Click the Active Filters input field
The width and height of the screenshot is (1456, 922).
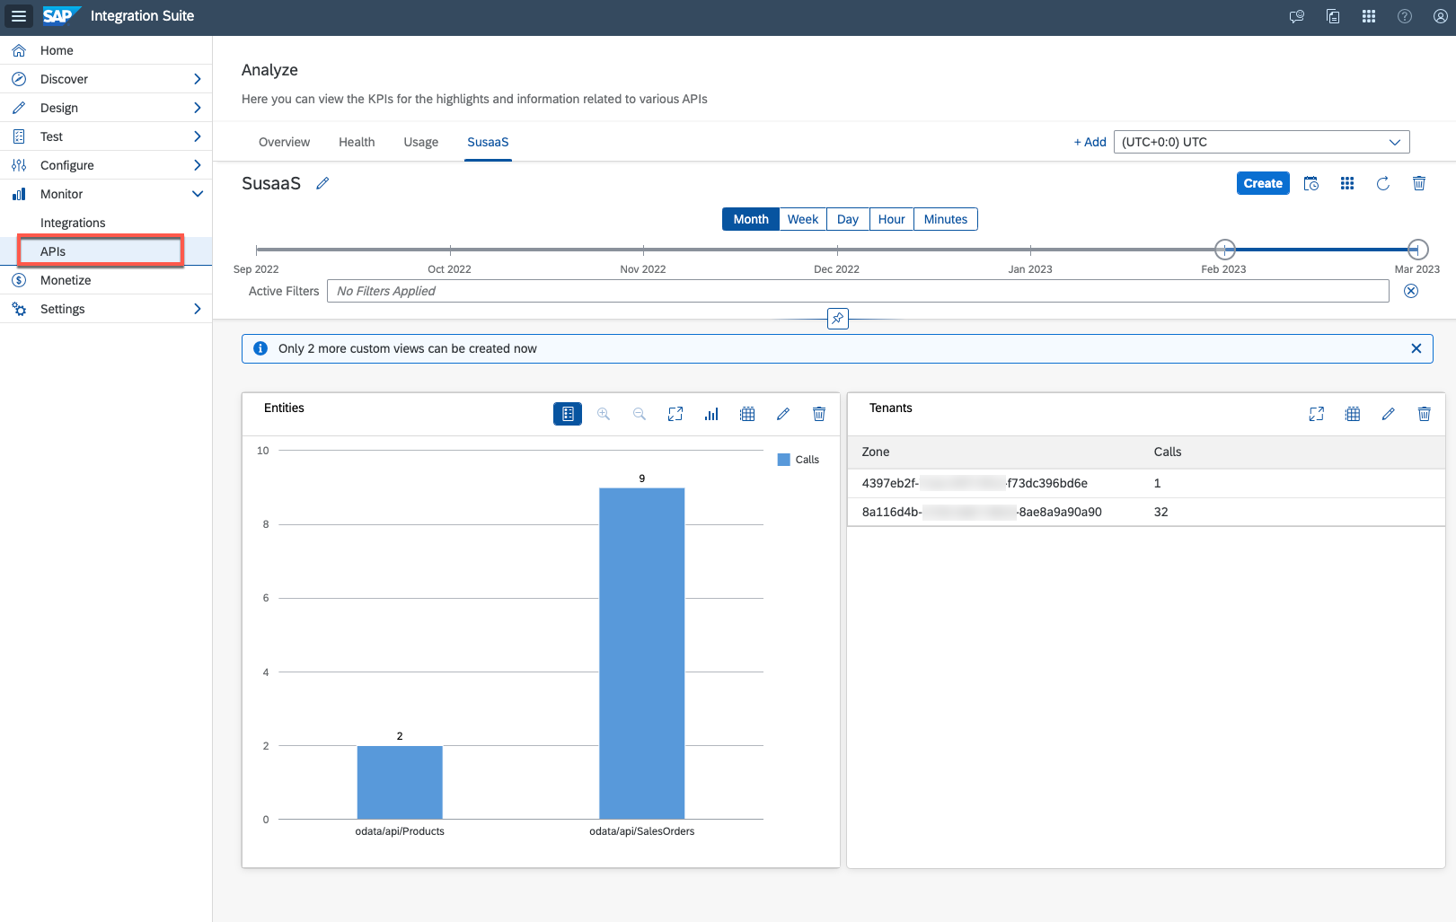click(858, 291)
